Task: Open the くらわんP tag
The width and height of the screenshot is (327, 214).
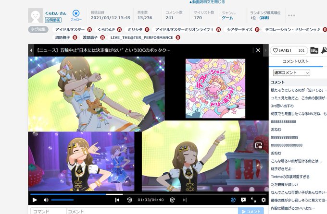Action: point(106,30)
